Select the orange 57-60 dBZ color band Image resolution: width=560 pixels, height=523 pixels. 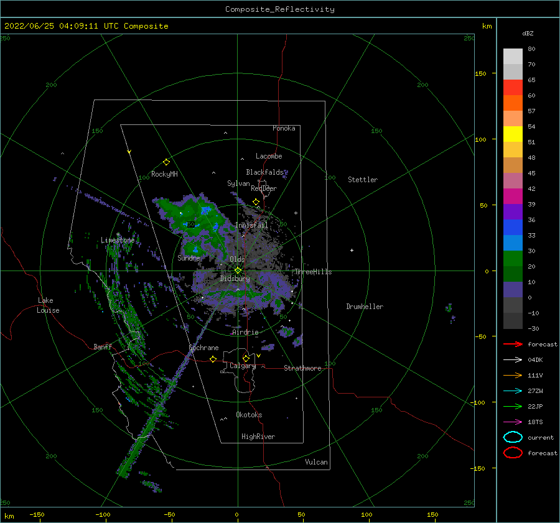click(x=513, y=103)
